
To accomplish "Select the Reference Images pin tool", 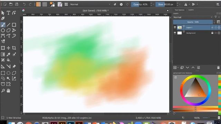I will click(14, 66).
